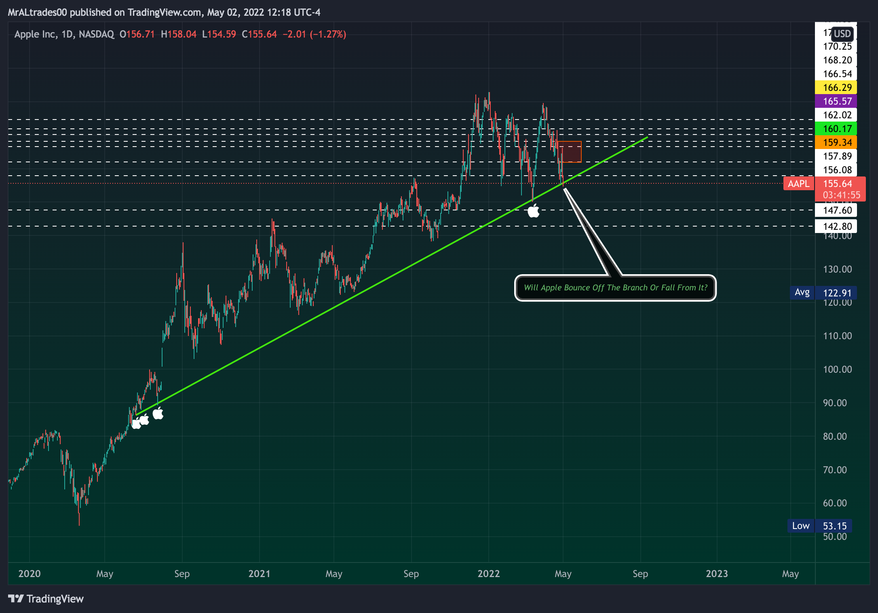Click the 2021 label on time axis
Image resolution: width=878 pixels, height=613 pixels.
(259, 573)
